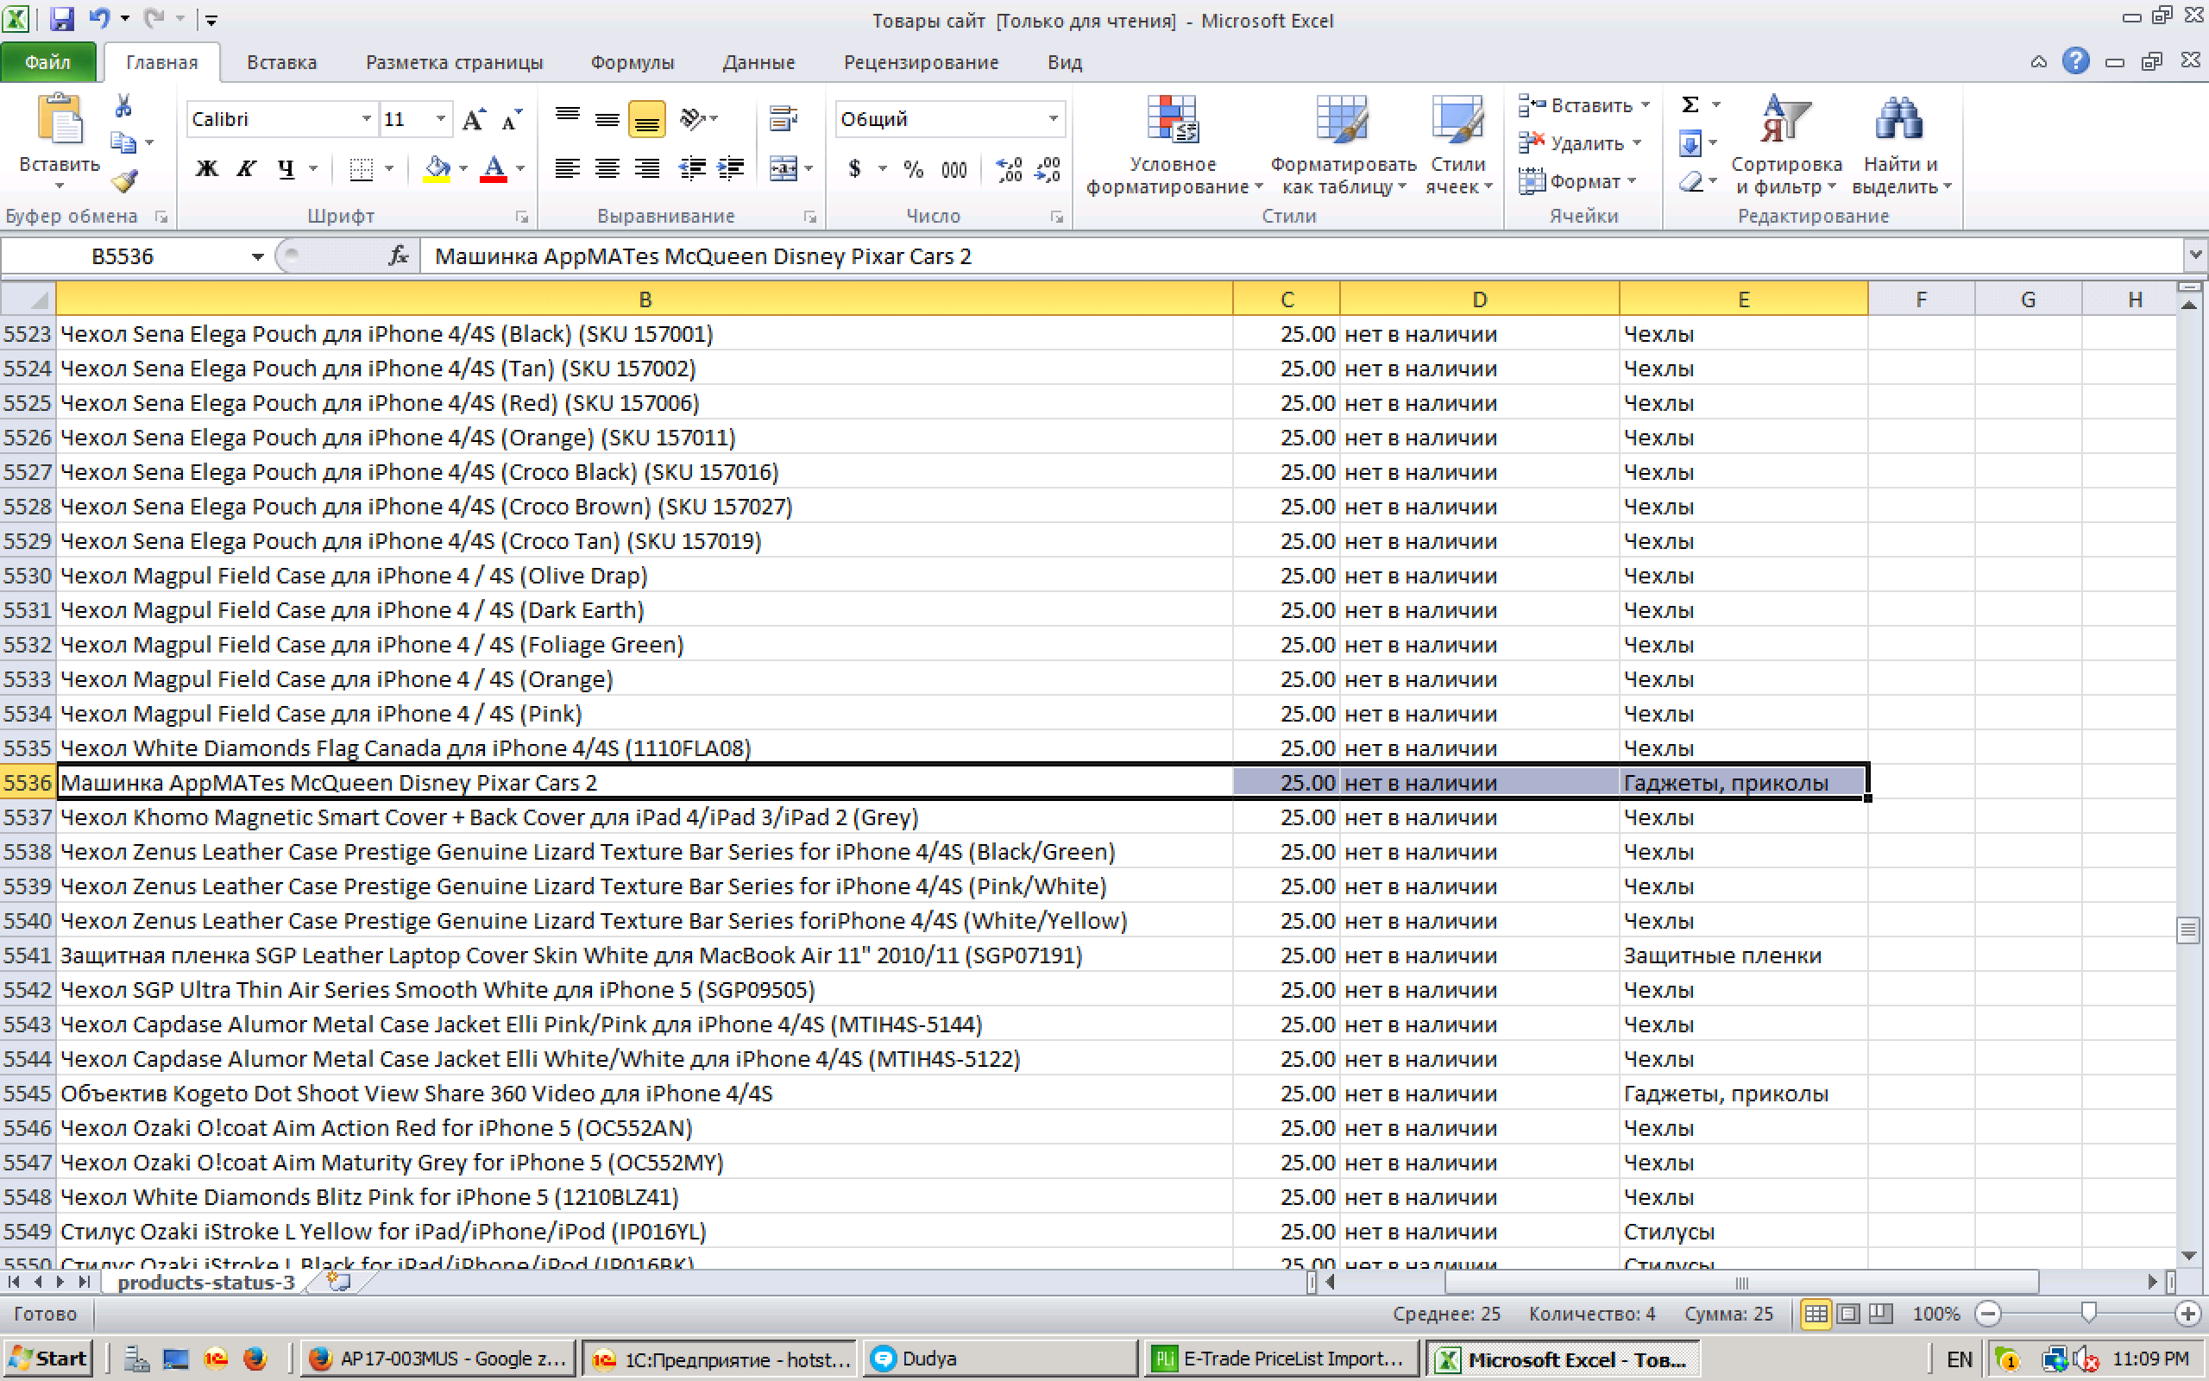Screen dimensions: 2209x1381
Task: Toggle Italic formatting (К)
Action: tap(247, 169)
